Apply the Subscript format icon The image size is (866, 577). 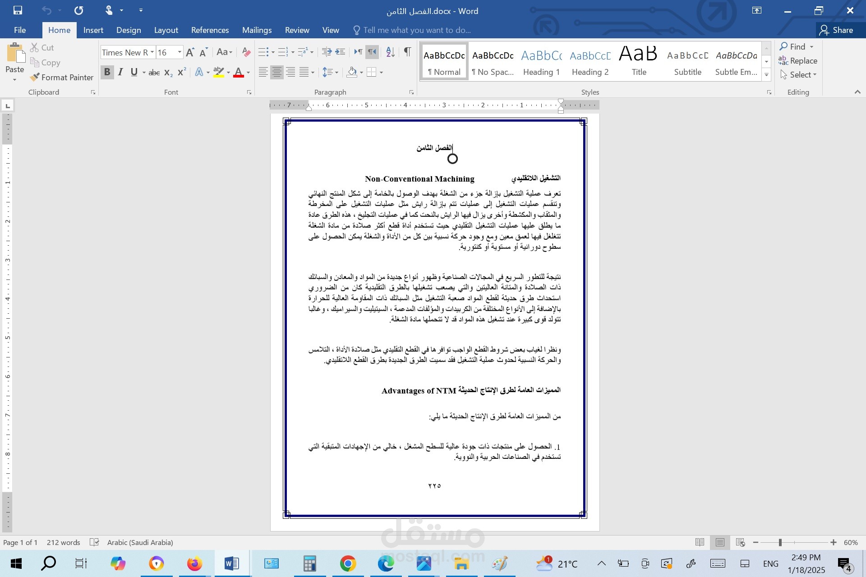[x=168, y=73]
